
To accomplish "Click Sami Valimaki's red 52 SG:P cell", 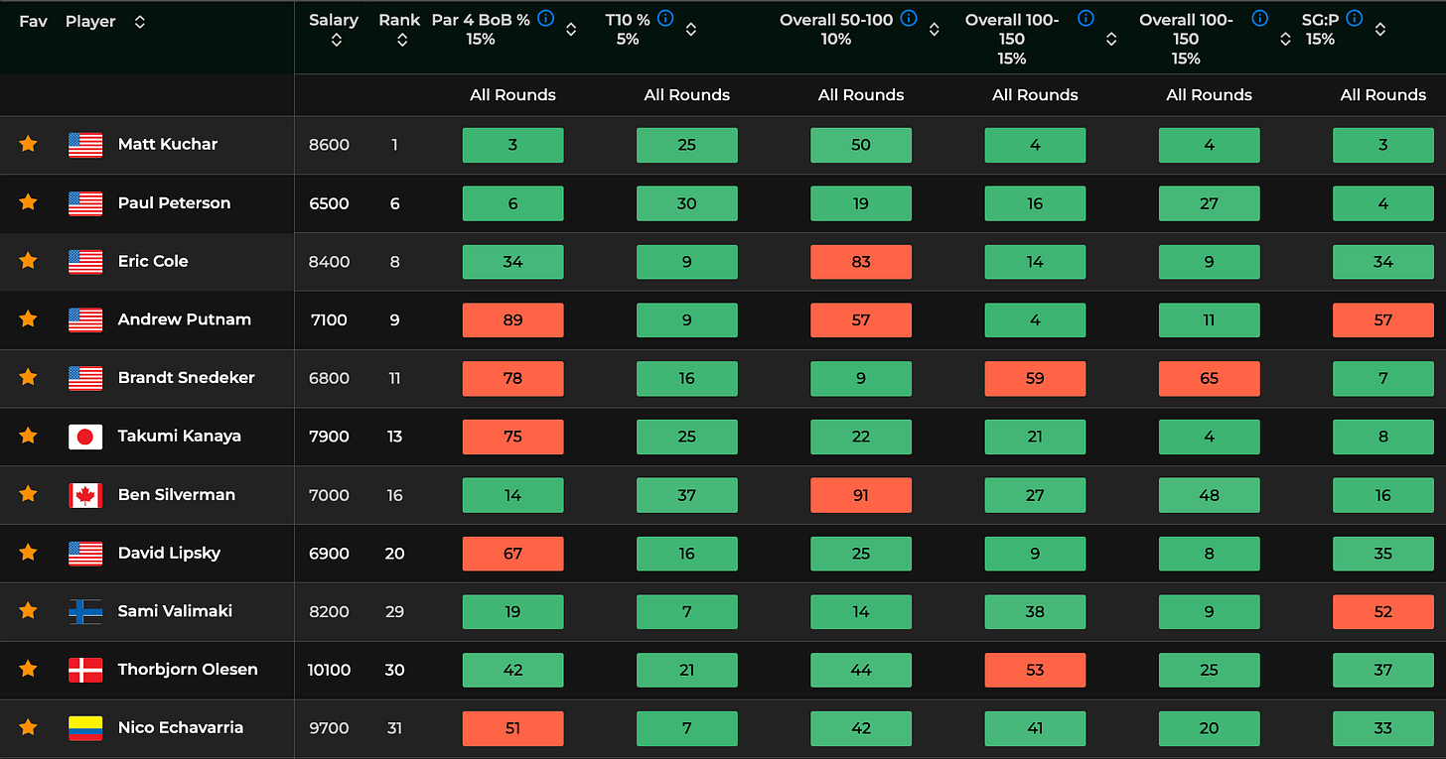I will 1383,611.
